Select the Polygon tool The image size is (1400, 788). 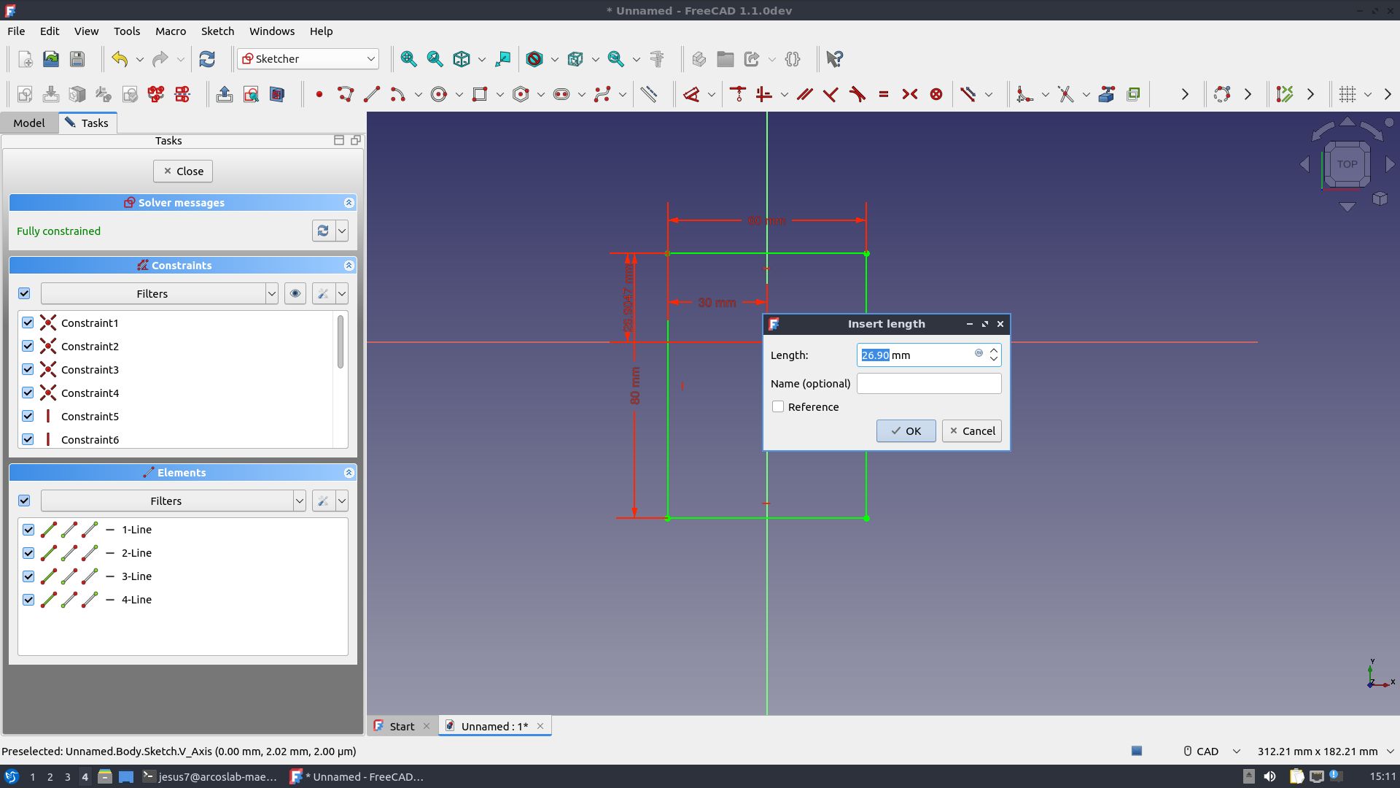pyautogui.click(x=521, y=94)
